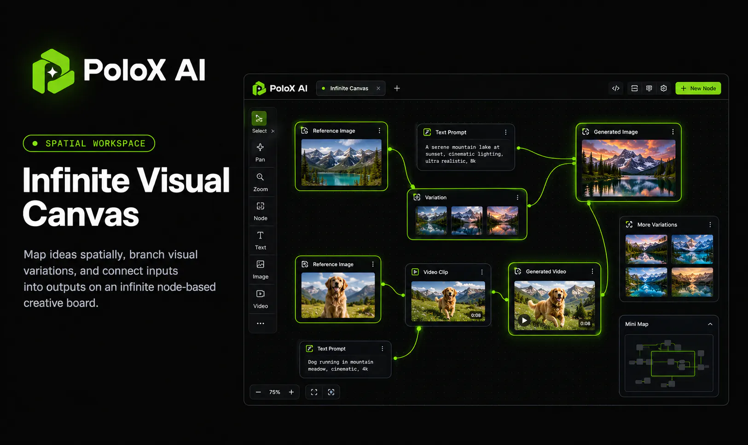The image size is (748, 445).
Task: Click the New Node button
Action: 698,88
